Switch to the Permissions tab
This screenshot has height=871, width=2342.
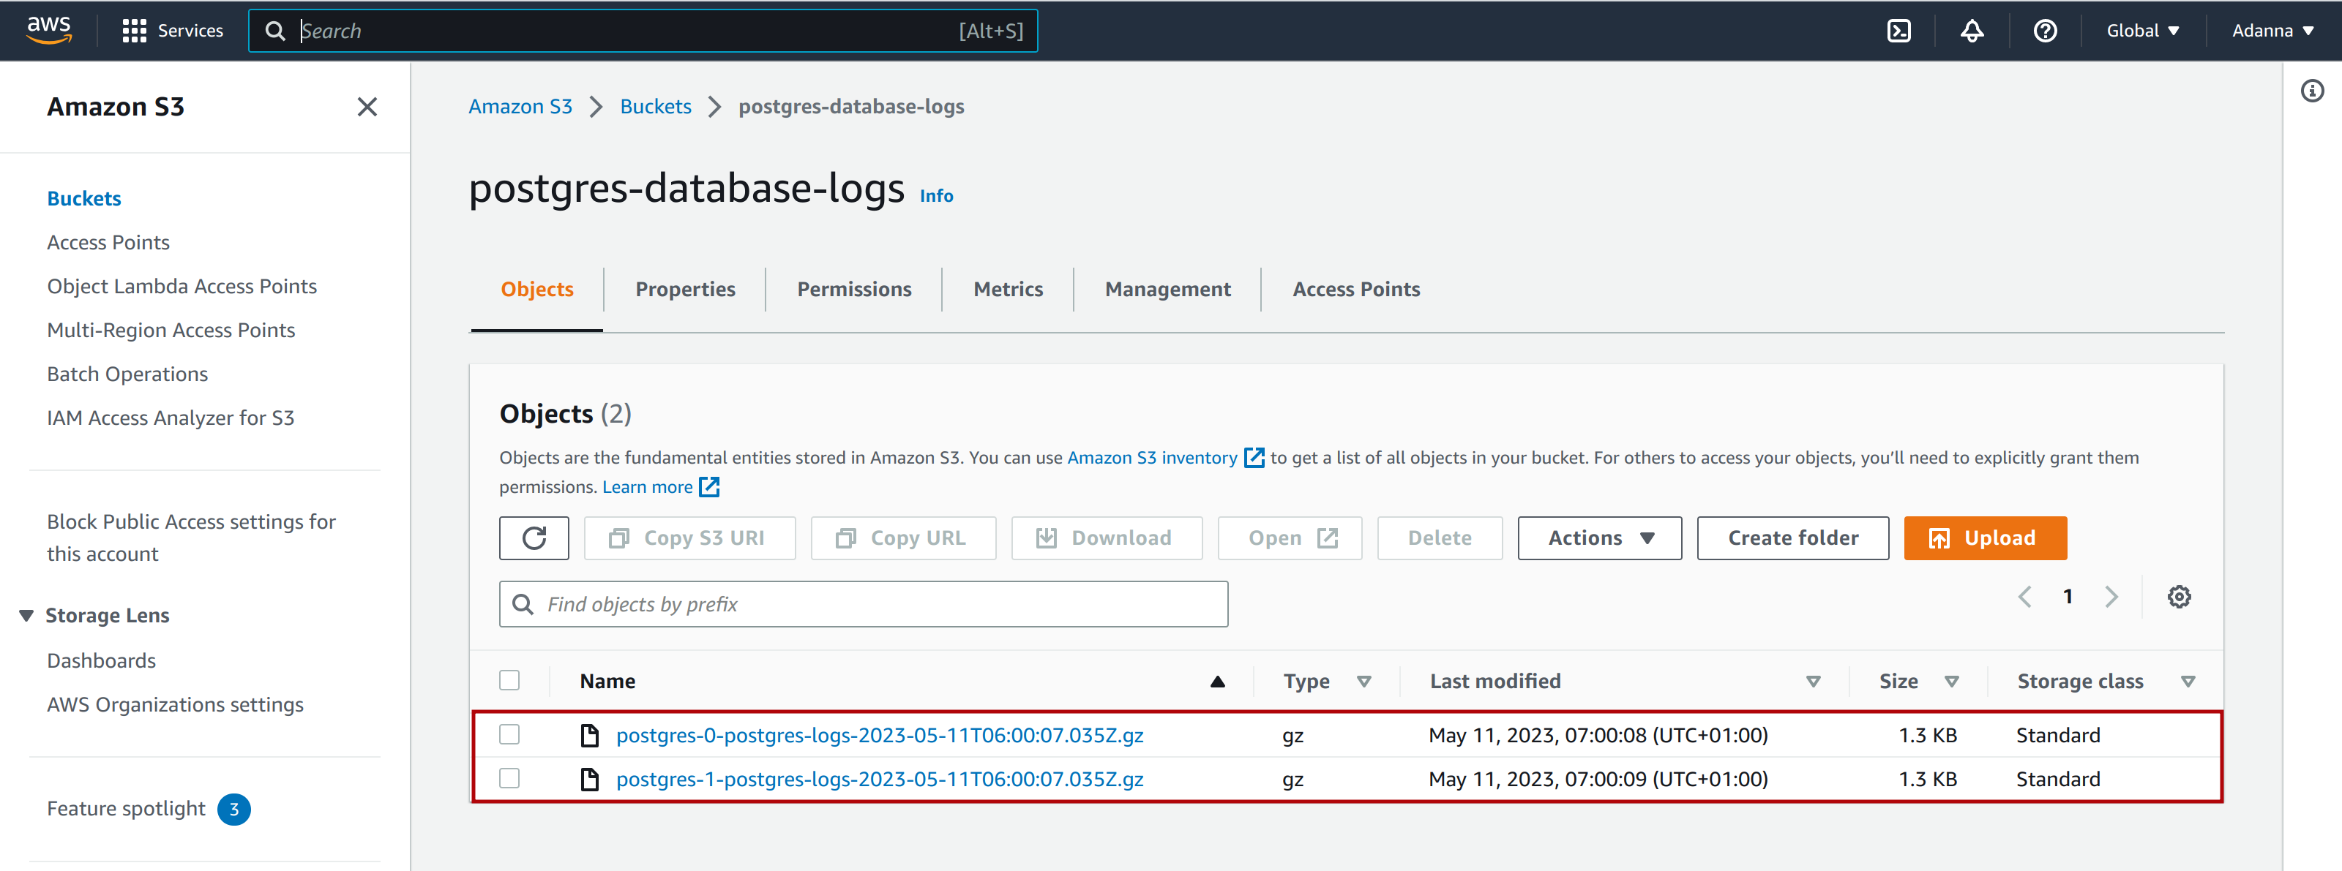(853, 289)
